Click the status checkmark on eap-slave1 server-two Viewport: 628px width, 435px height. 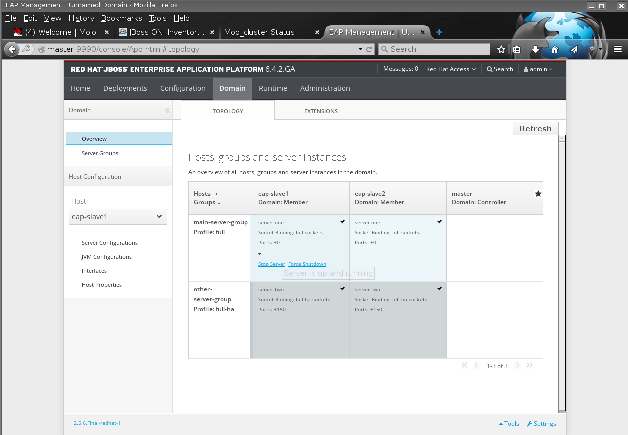pos(343,288)
